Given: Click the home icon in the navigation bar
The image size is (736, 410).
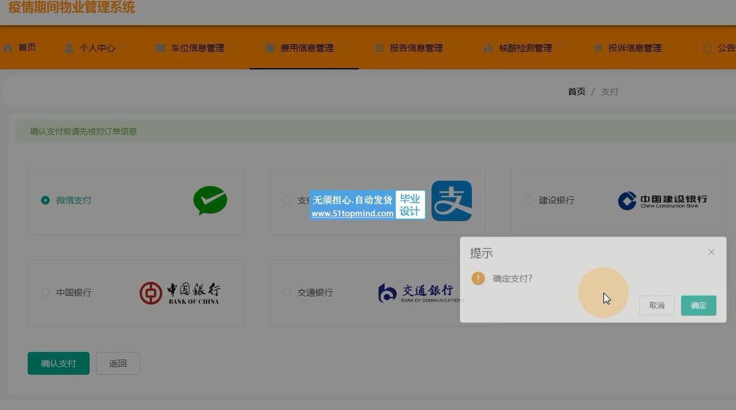Looking at the screenshot, I should pos(8,48).
